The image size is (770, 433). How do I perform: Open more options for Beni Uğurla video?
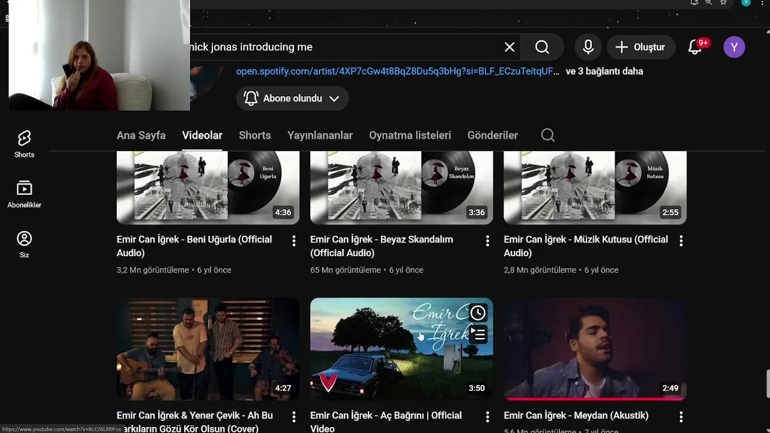point(294,241)
